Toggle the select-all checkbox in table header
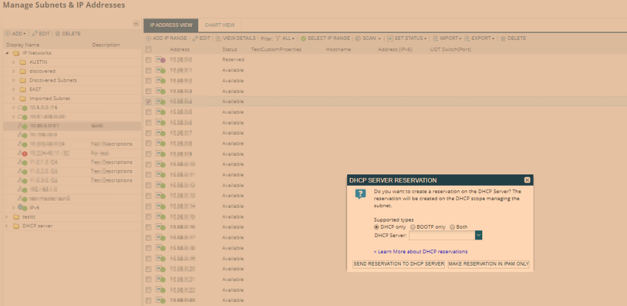This screenshot has height=306, width=627. pos(149,49)
